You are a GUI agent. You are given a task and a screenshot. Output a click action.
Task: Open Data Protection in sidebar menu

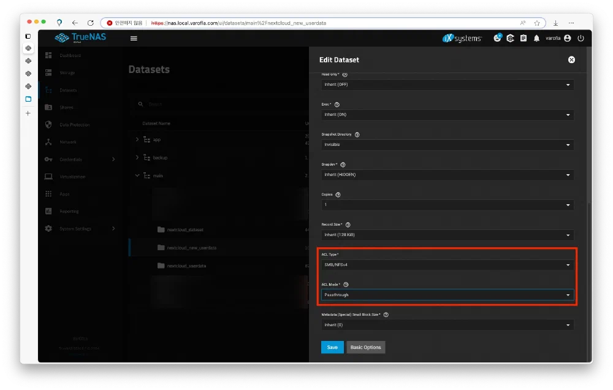[74, 124]
